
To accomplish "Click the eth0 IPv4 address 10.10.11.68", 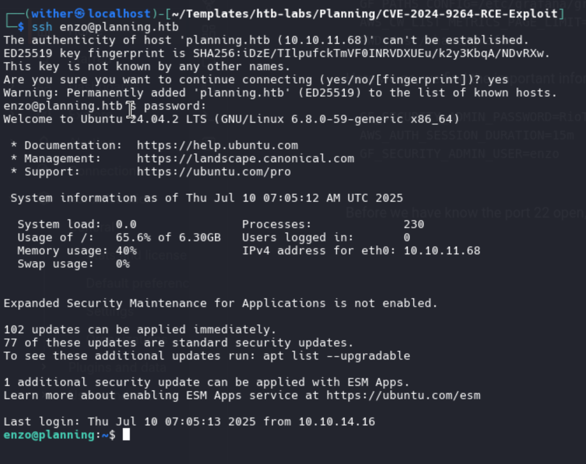I will (x=442, y=250).
